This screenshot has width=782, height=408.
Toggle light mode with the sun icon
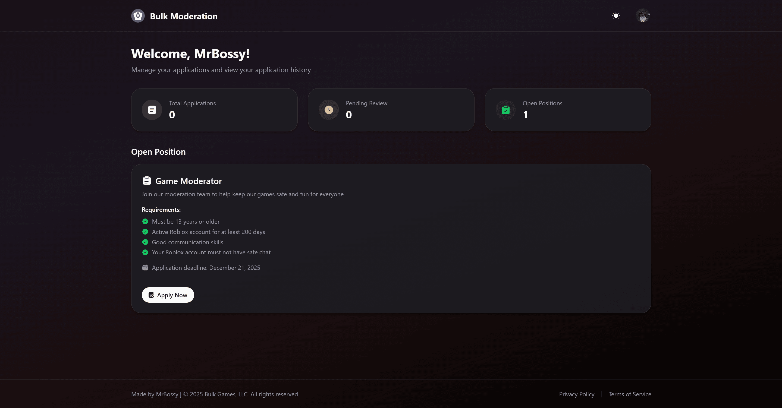point(616,15)
